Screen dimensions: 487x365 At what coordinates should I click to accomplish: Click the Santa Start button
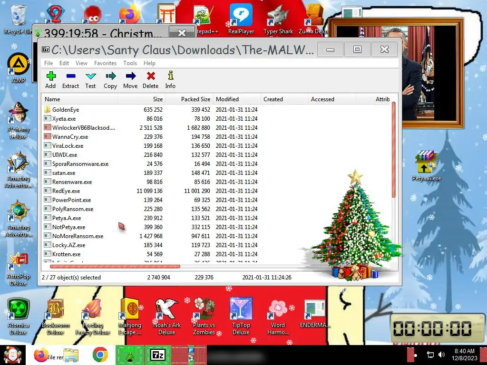[12, 355]
